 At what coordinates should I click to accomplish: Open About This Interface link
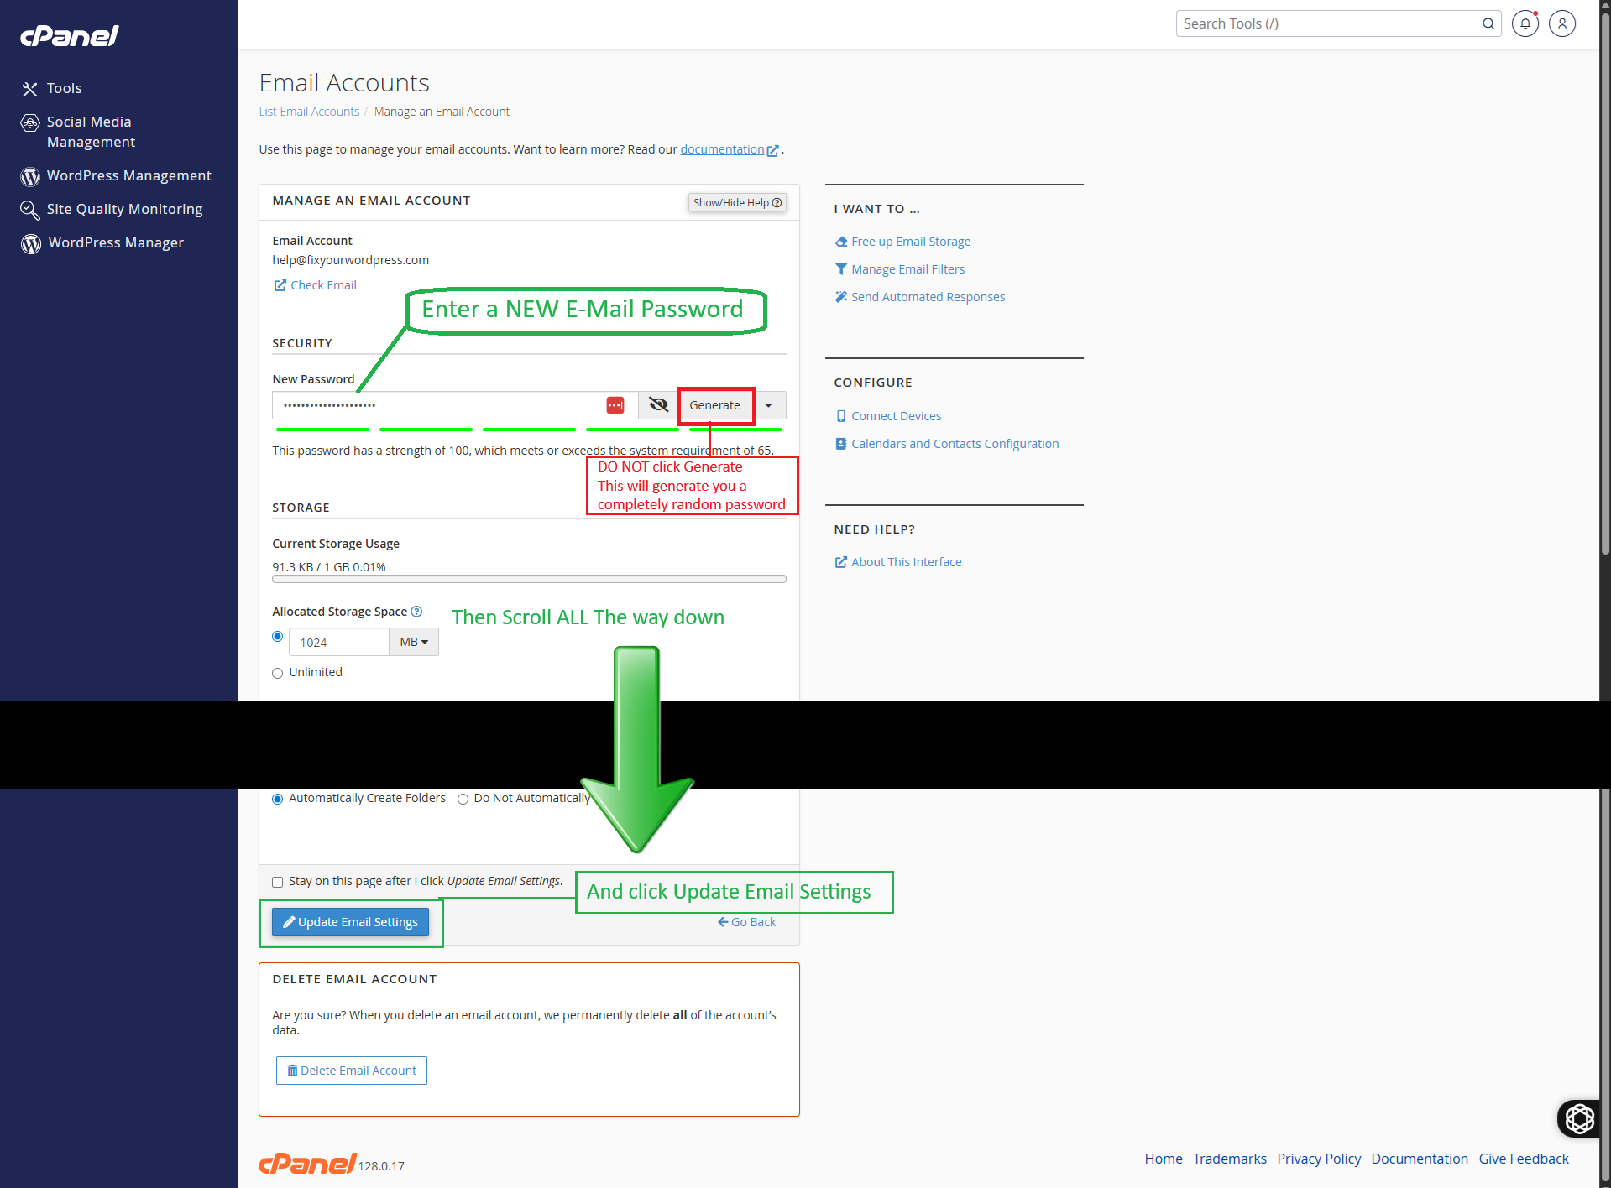(x=906, y=562)
